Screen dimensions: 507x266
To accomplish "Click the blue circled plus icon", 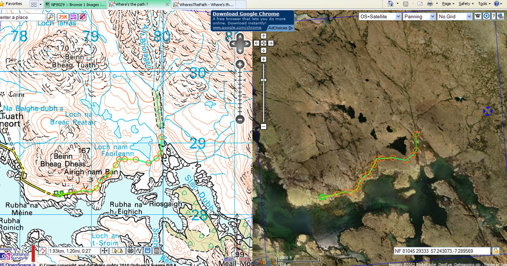I will point(486,16).
